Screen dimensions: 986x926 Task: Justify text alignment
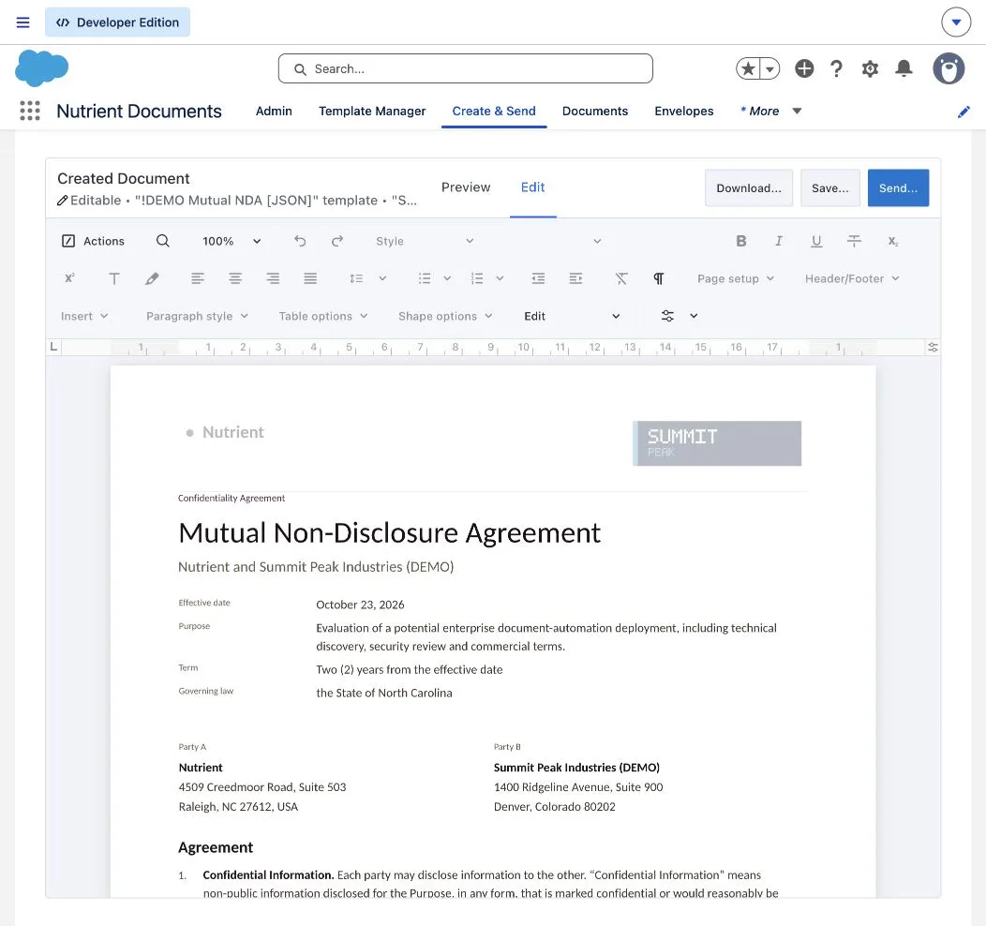coord(310,278)
